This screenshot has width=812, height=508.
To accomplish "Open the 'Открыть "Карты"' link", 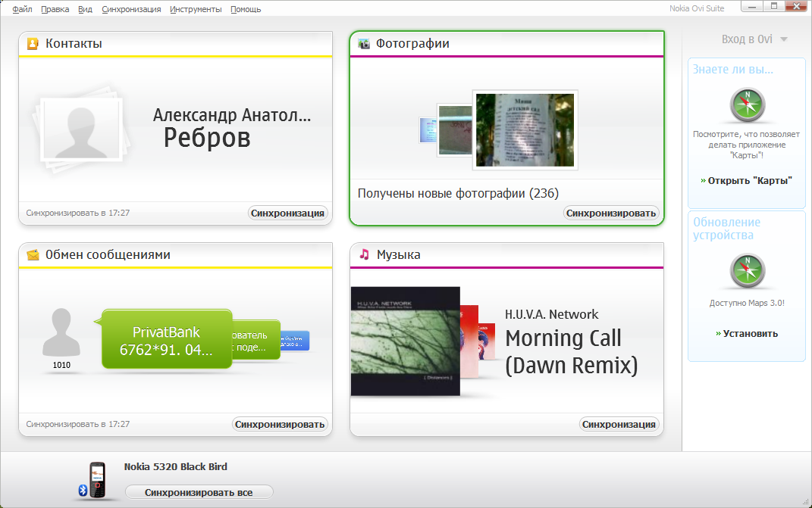I will point(750,180).
